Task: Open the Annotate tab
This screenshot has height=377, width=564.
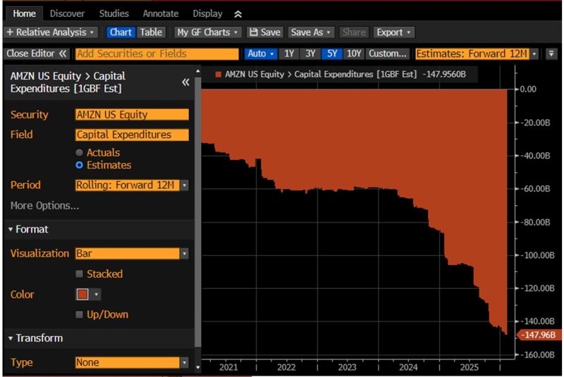Action: [161, 13]
